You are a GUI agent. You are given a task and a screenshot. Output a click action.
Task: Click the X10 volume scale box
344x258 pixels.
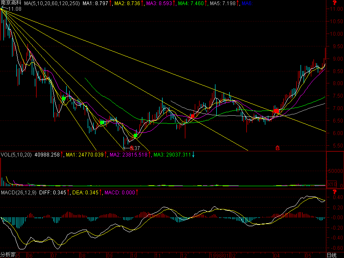(332, 184)
